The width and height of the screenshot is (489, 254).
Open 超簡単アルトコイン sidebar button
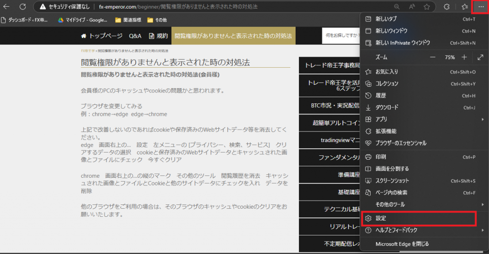(330, 123)
